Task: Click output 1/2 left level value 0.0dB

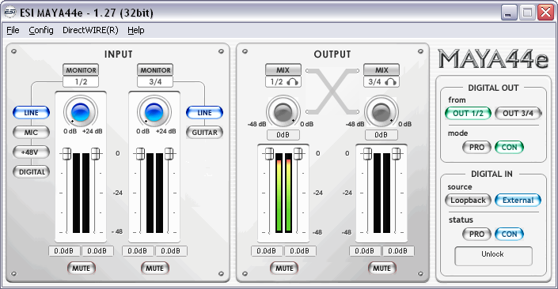Action: click(x=267, y=251)
